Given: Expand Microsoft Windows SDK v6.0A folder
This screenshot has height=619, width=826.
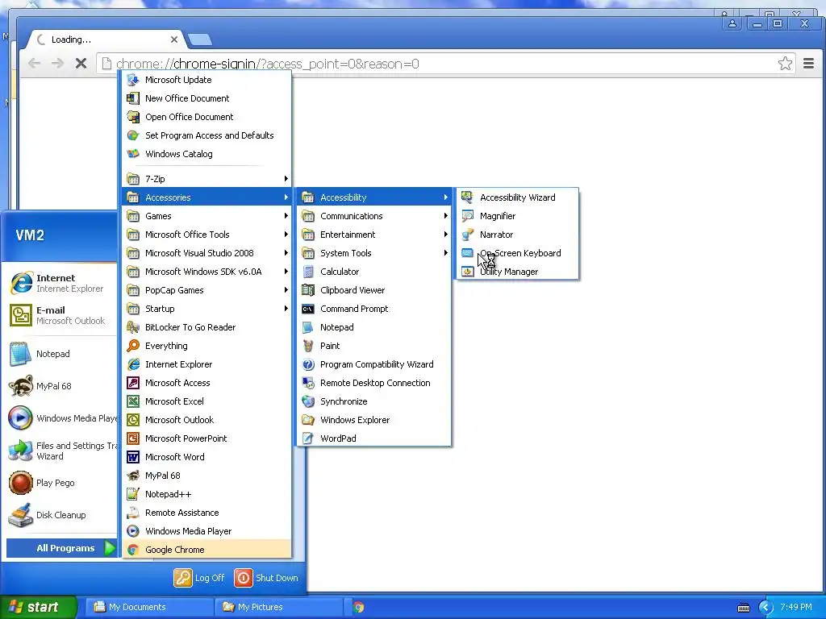Looking at the screenshot, I should coord(206,272).
